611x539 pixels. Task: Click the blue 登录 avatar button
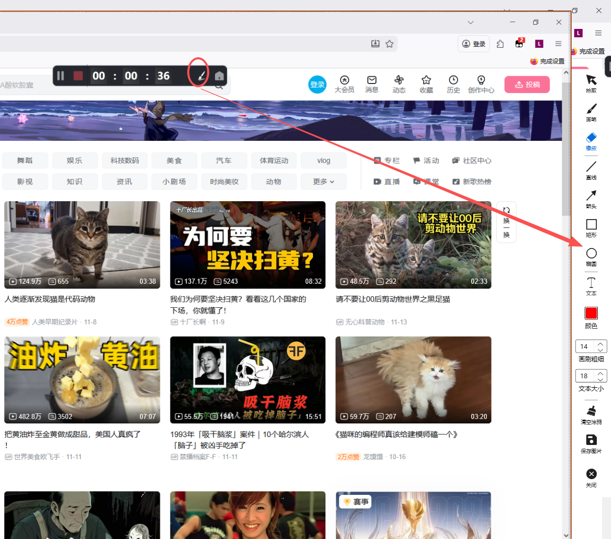(317, 85)
